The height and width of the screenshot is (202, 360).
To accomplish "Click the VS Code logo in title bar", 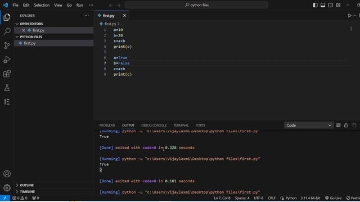I will [5, 5].
